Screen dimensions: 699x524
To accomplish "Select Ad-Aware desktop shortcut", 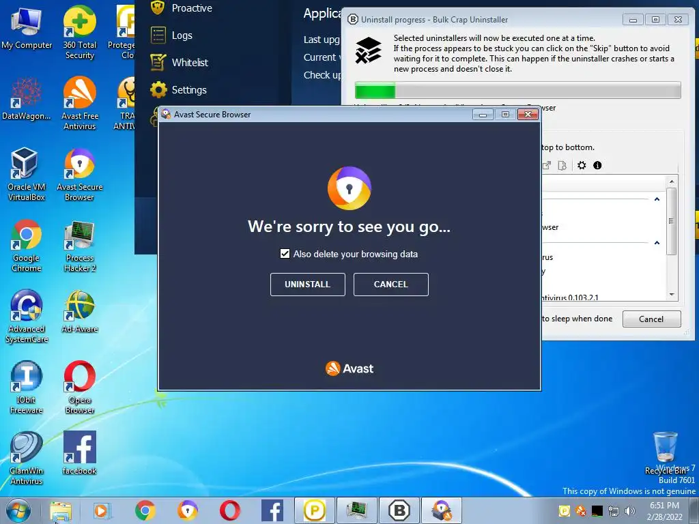I will click(x=79, y=311).
